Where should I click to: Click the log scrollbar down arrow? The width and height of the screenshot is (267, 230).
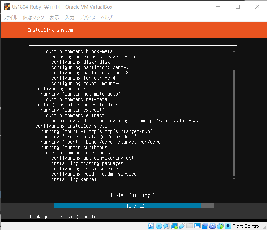coord(234,179)
